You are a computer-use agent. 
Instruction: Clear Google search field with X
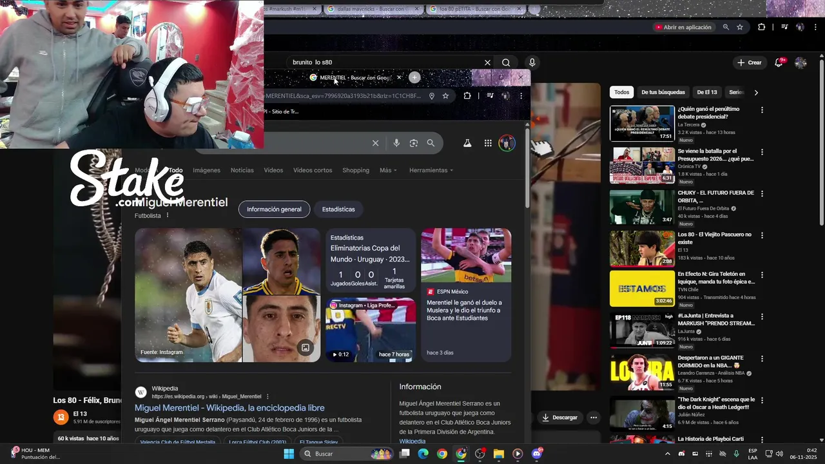coord(375,143)
